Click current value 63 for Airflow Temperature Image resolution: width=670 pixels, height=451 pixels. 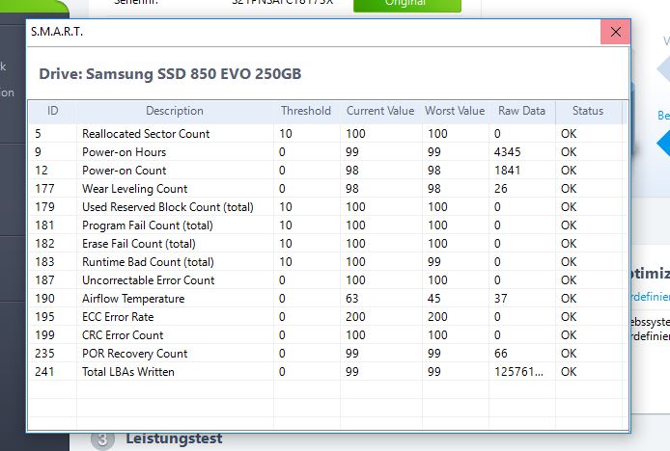point(352,299)
